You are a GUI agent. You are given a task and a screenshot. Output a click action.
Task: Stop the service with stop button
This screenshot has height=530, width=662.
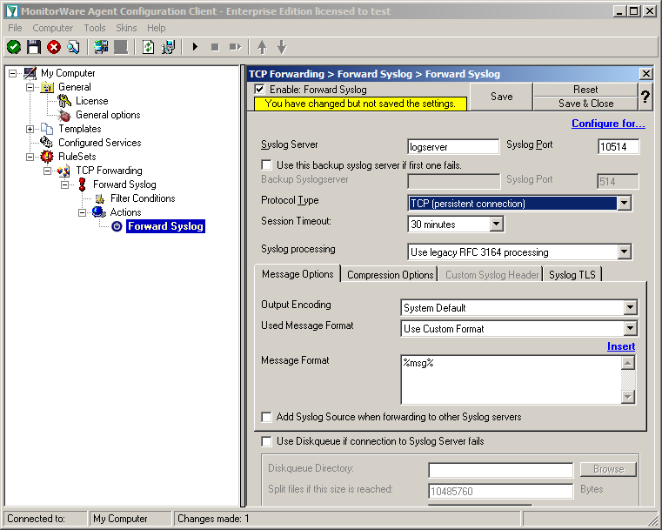point(215,47)
